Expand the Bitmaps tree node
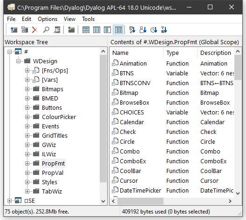Viewport: 246px width, 220px height. pos(27,89)
